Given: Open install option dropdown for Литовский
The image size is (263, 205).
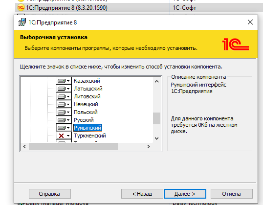Looking at the screenshot, I should coord(64,96).
